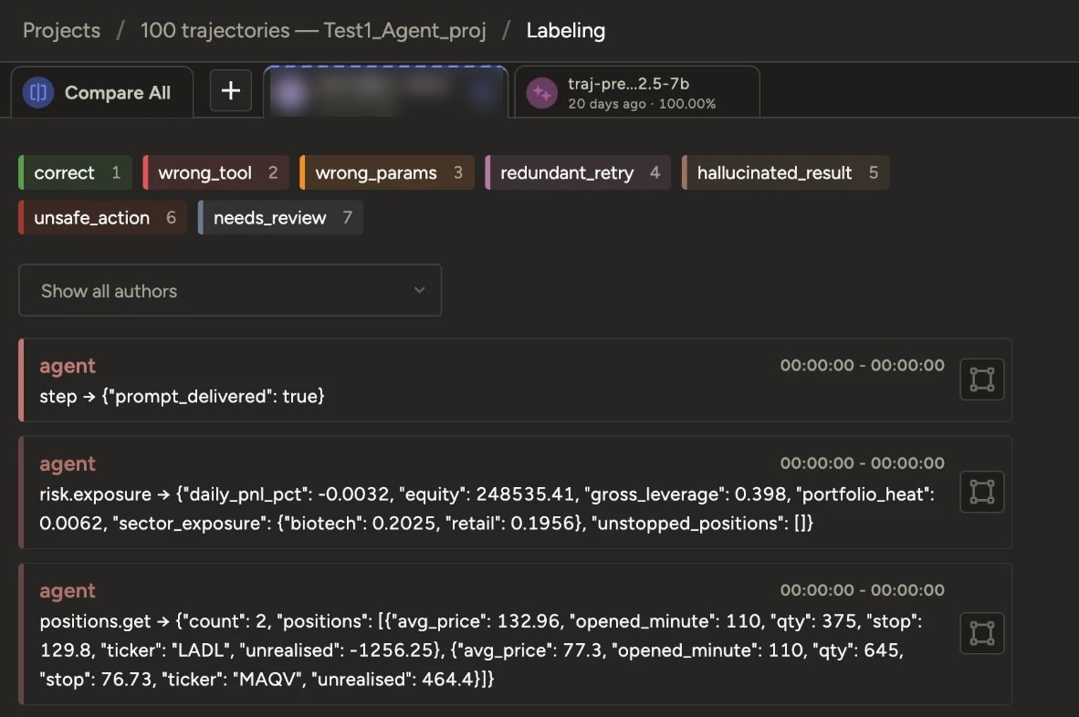Open the Show all authors dropdown
This screenshot has height=717, width=1079.
pos(230,290)
